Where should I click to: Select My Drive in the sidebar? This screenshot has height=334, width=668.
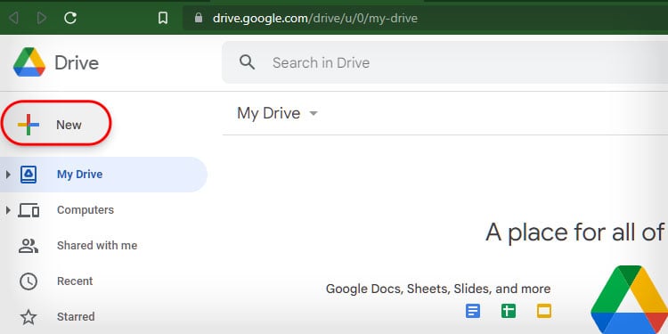coord(103,175)
